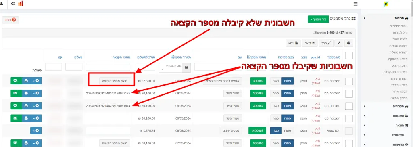Image resolution: width=413 pixels, height=147 pixels.
Task: Open ניהול מסמכים in the sidebar
Action: 398,26
